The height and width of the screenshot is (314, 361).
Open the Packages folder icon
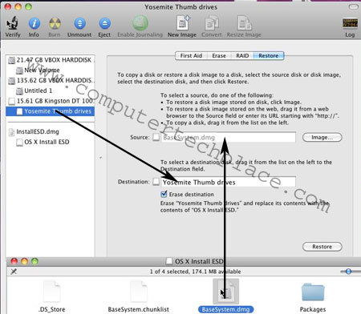[x=313, y=292]
